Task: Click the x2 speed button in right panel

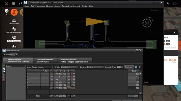Action: (x=168, y=41)
